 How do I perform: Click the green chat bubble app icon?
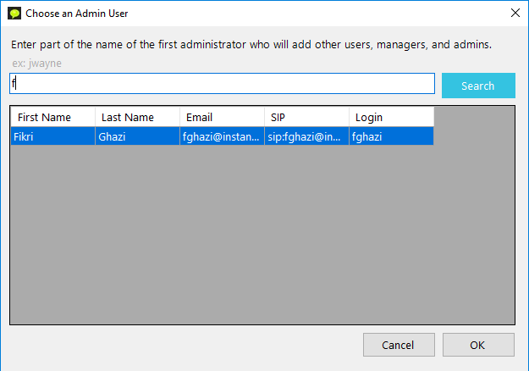point(14,14)
